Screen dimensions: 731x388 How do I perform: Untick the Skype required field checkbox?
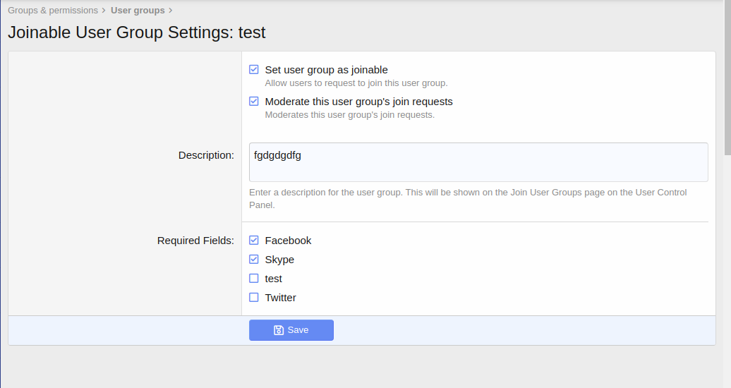point(254,260)
